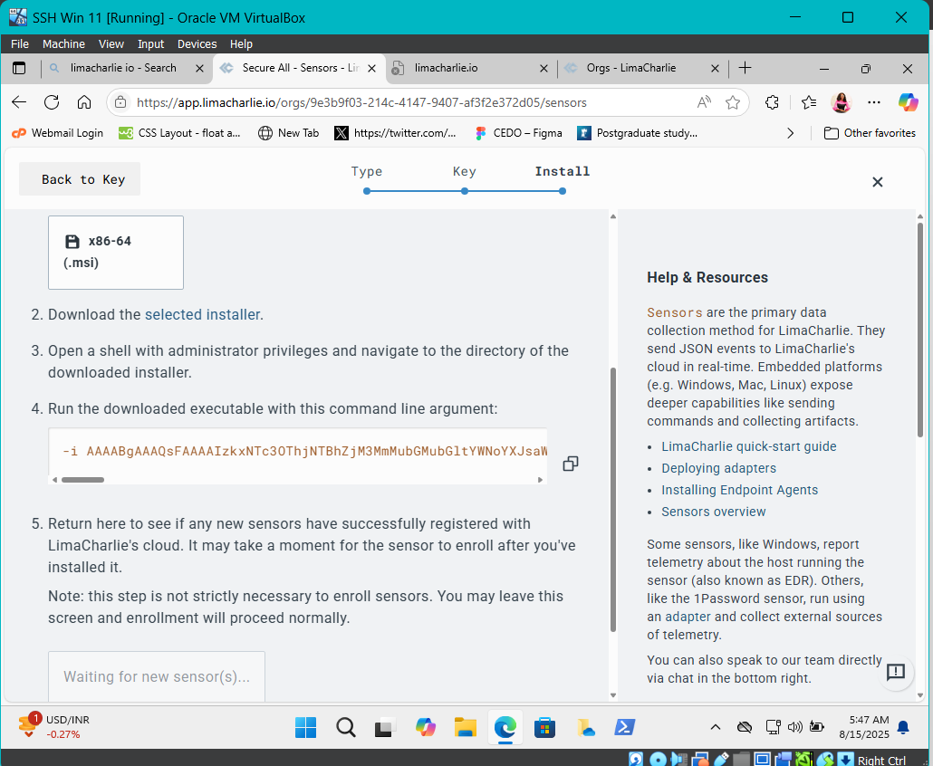Image resolution: width=933 pixels, height=766 pixels.
Task: Open notification center bell
Action: (903, 727)
